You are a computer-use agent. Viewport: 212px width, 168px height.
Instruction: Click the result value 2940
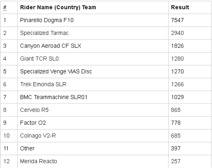tap(177, 33)
